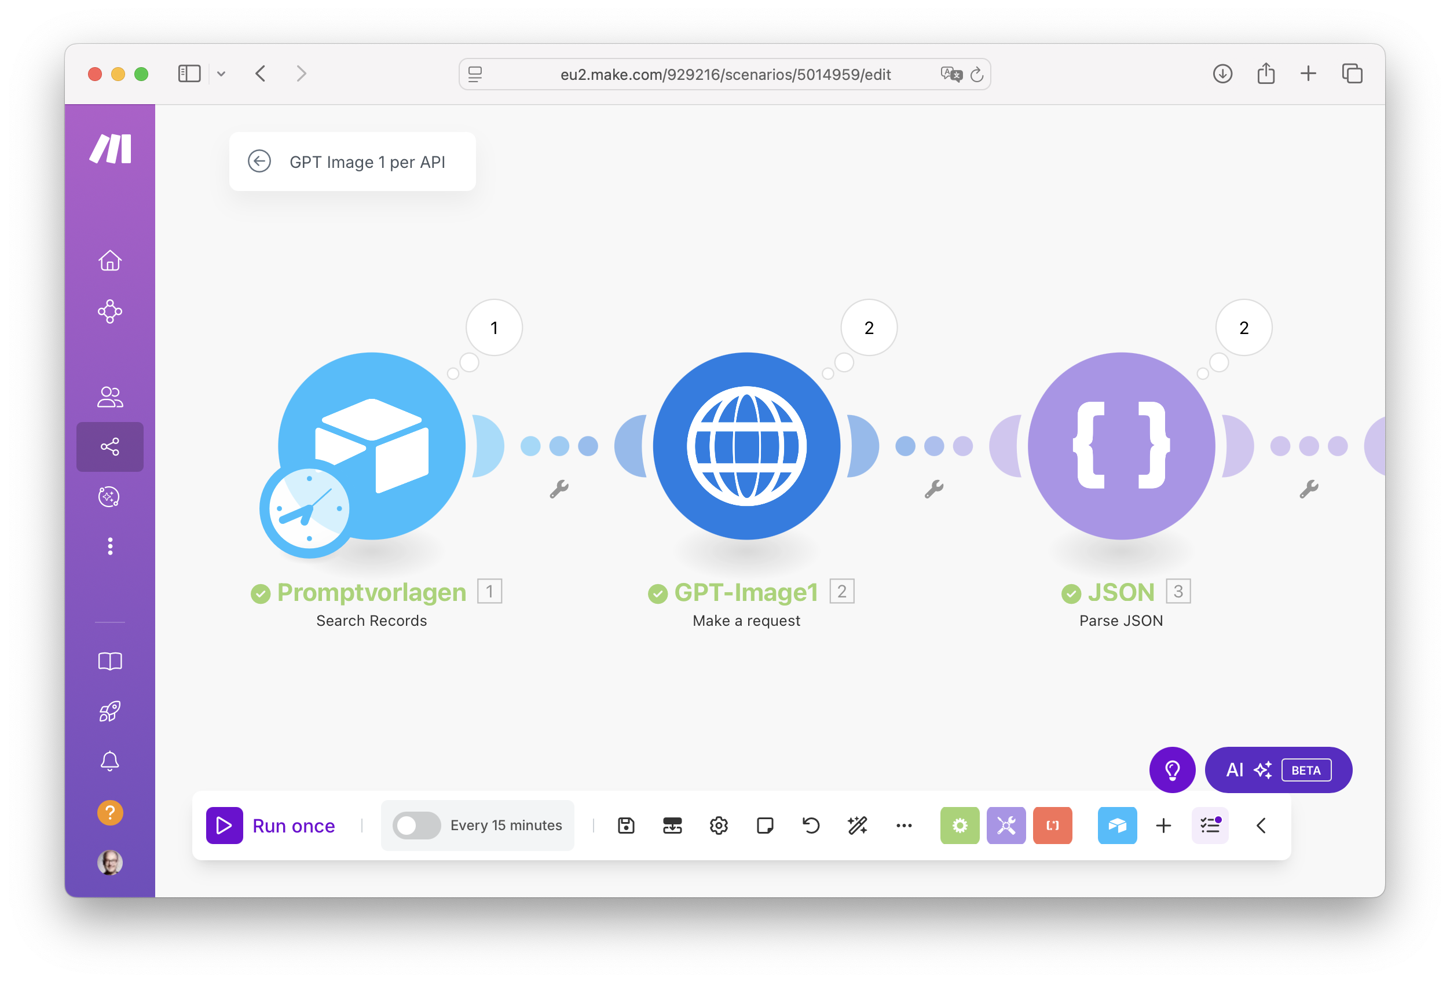The height and width of the screenshot is (983, 1450).
Task: Open the More vertical dots menu in sidebar
Action: pyautogui.click(x=111, y=546)
